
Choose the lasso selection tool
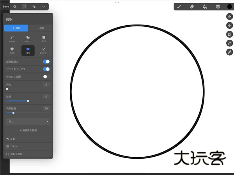pyautogui.click(x=28, y=38)
